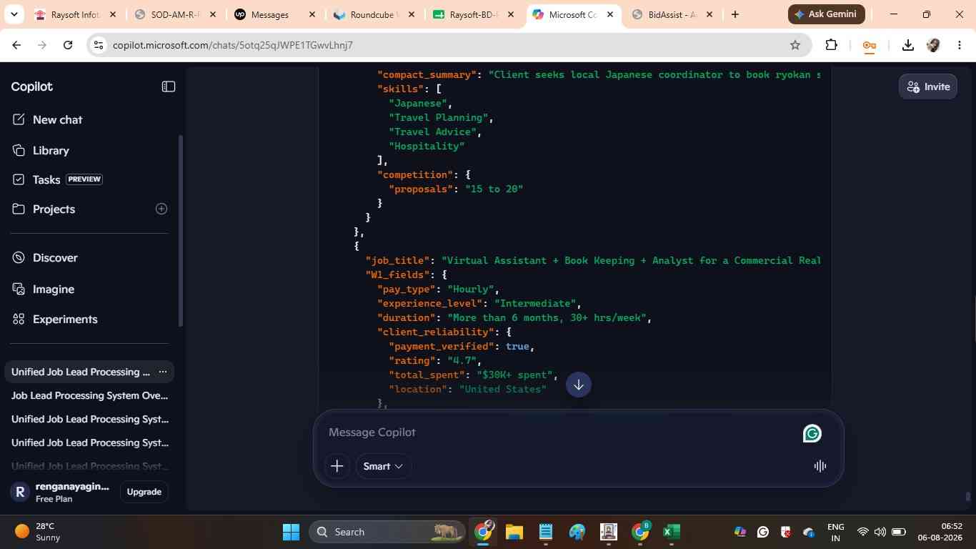
Task: Add a new project with plus icon
Action: pos(161,209)
